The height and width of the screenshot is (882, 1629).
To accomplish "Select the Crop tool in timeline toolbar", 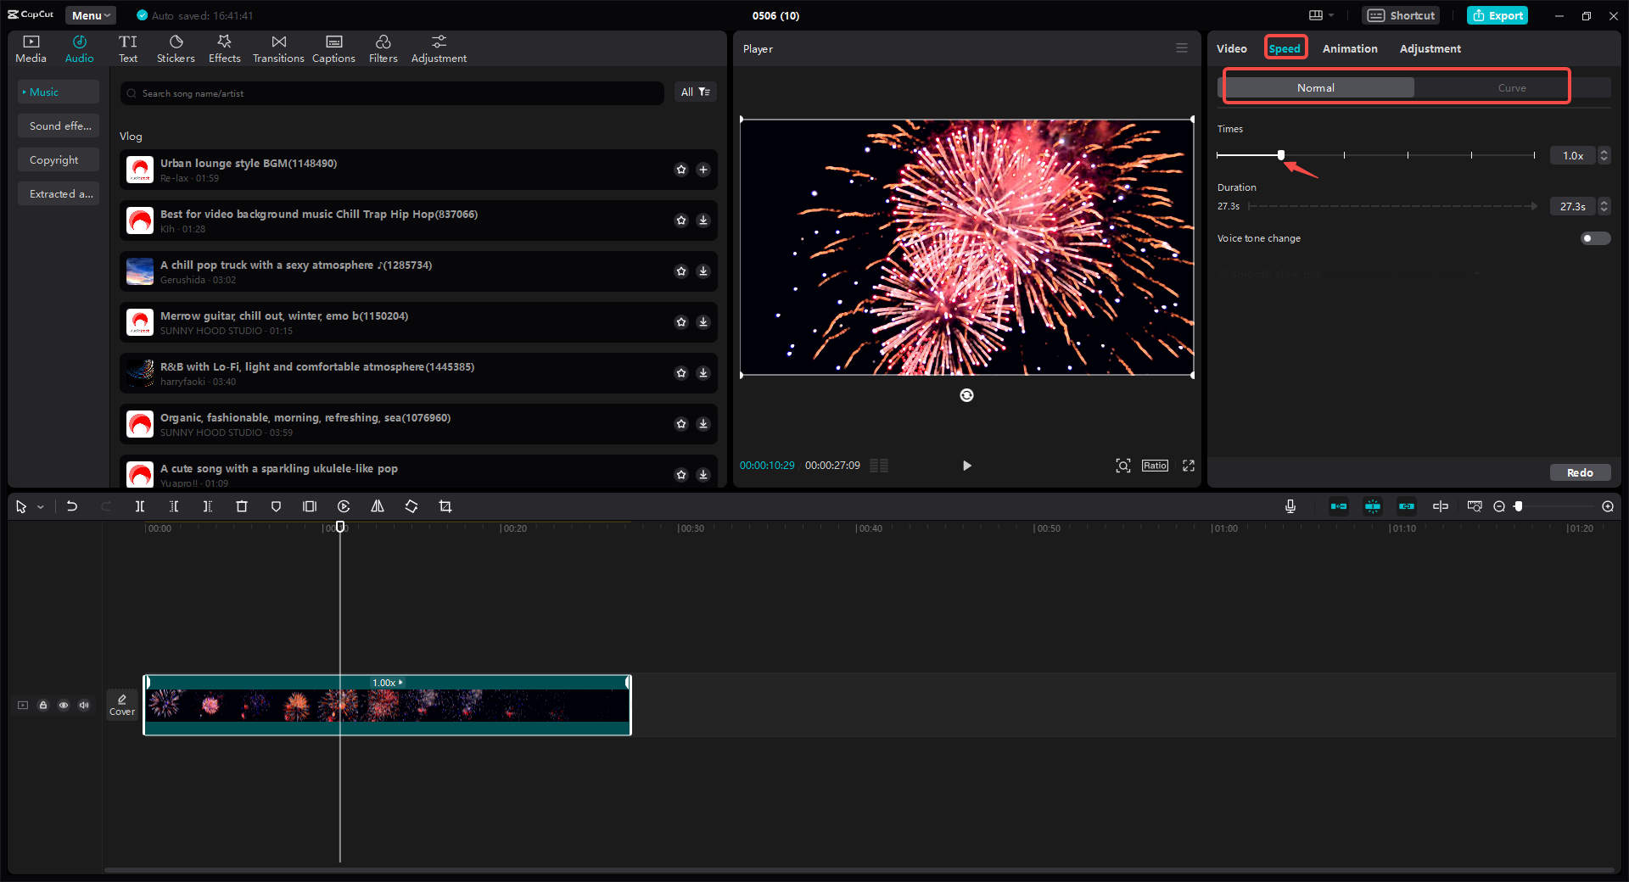I will [445, 506].
